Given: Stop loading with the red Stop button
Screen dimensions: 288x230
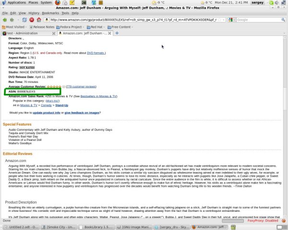Looking at the screenshot, I should click(x=32, y=20).
